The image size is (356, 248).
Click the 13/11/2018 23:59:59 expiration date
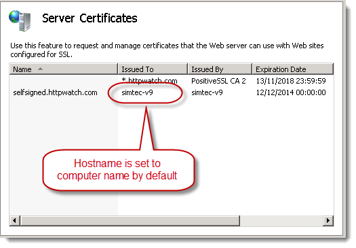(291, 81)
